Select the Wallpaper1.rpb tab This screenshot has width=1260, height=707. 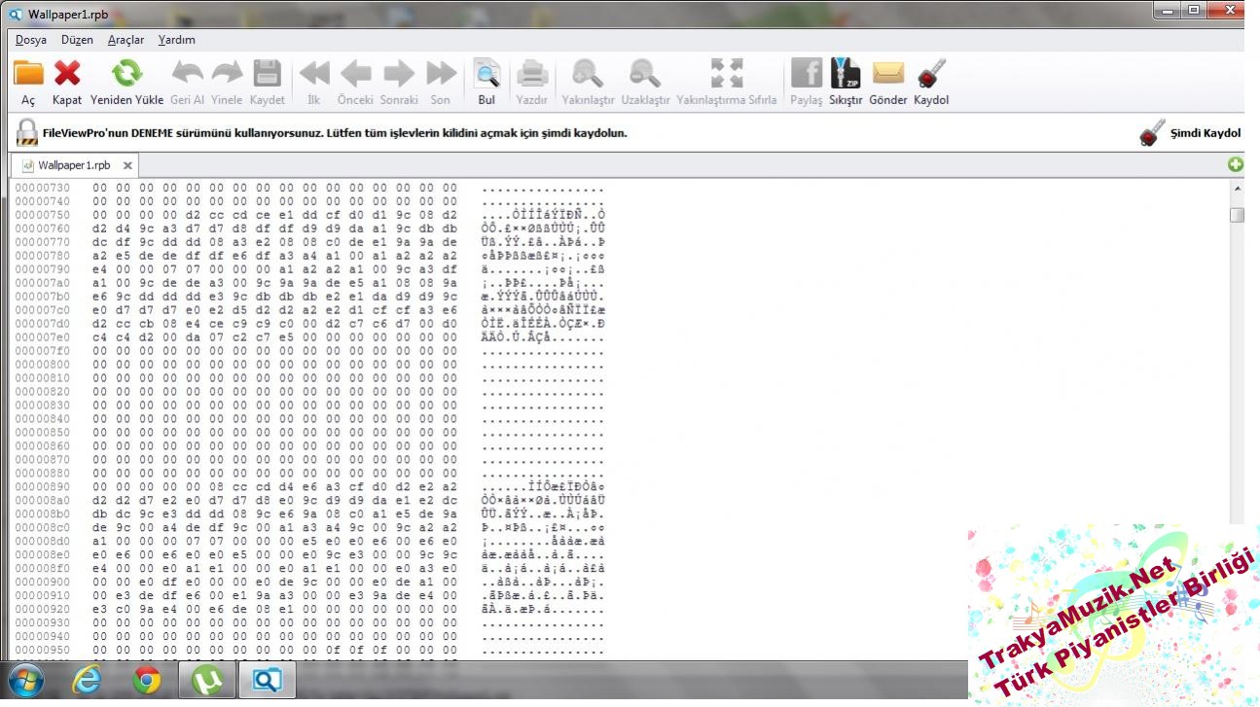[x=74, y=165]
